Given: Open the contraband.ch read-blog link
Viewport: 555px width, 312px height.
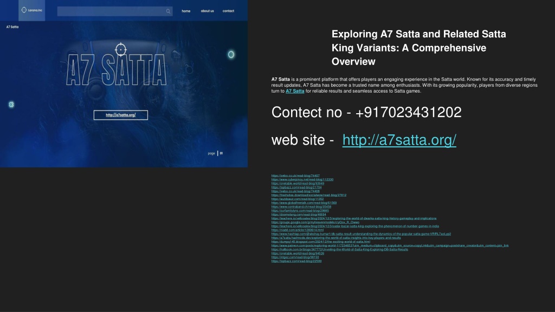Looking at the screenshot, I should 301,206.
